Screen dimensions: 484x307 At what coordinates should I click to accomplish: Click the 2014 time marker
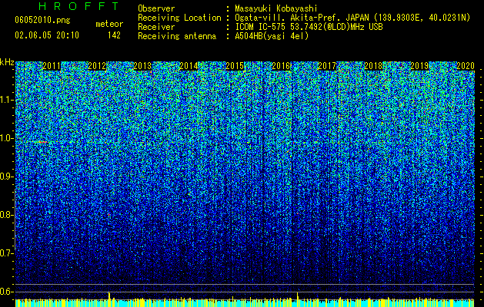pos(189,66)
